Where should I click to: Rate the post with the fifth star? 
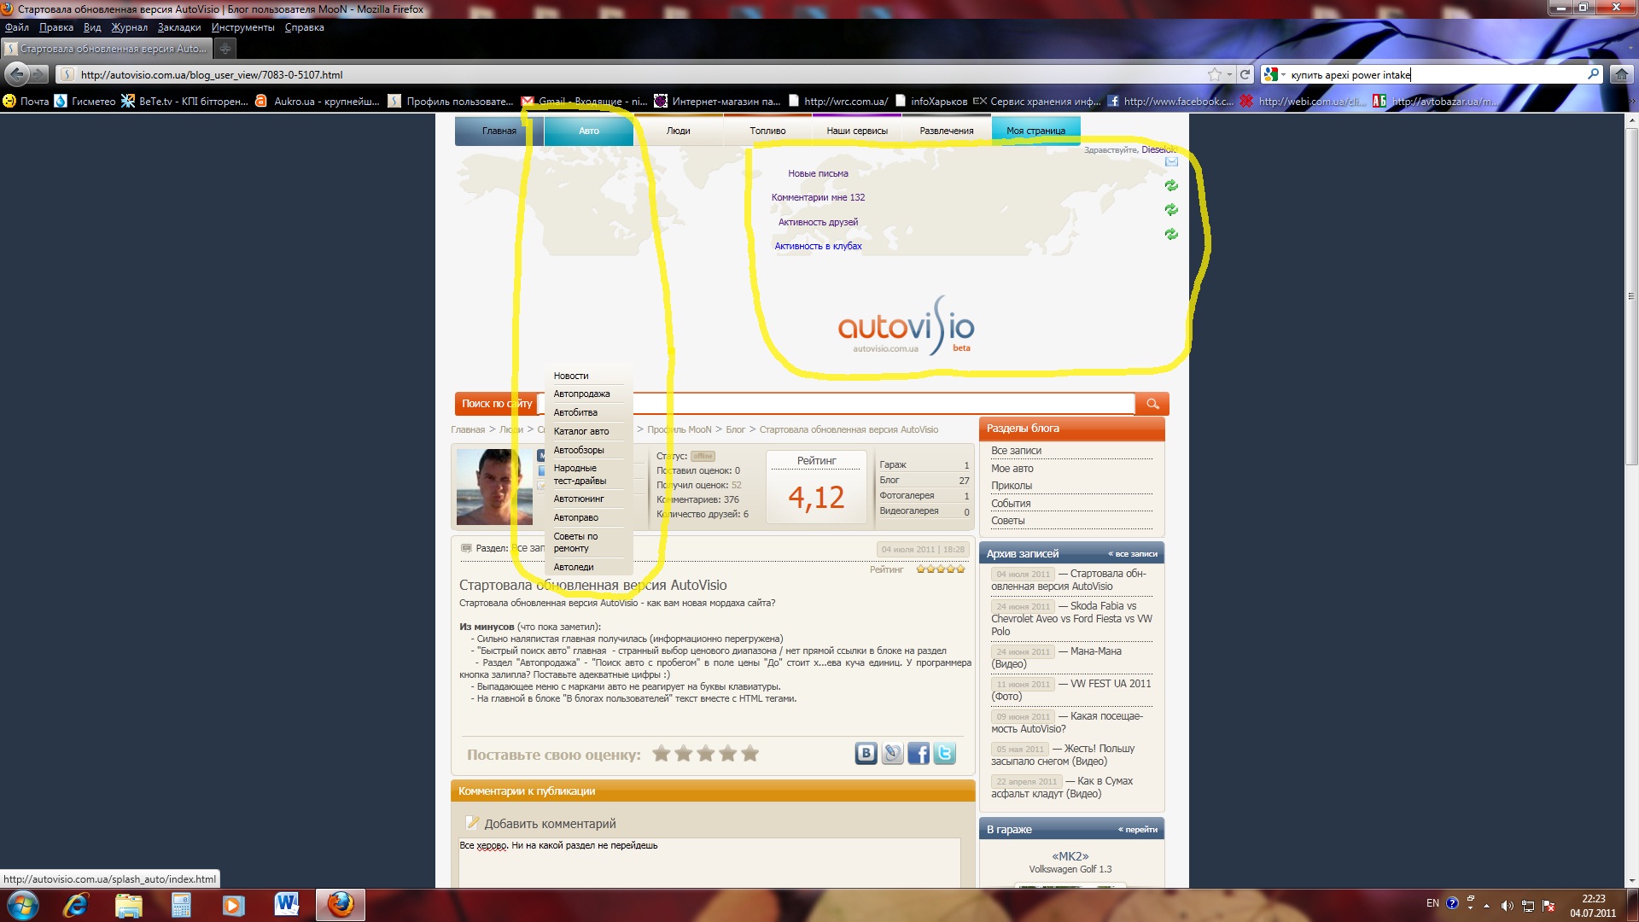(750, 754)
